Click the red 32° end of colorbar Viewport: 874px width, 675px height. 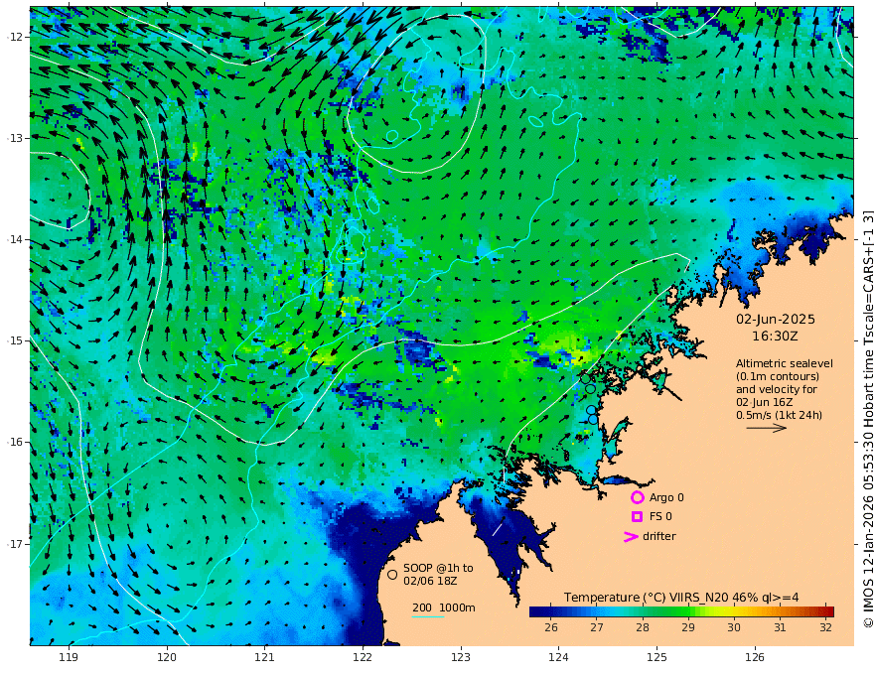[x=828, y=612]
